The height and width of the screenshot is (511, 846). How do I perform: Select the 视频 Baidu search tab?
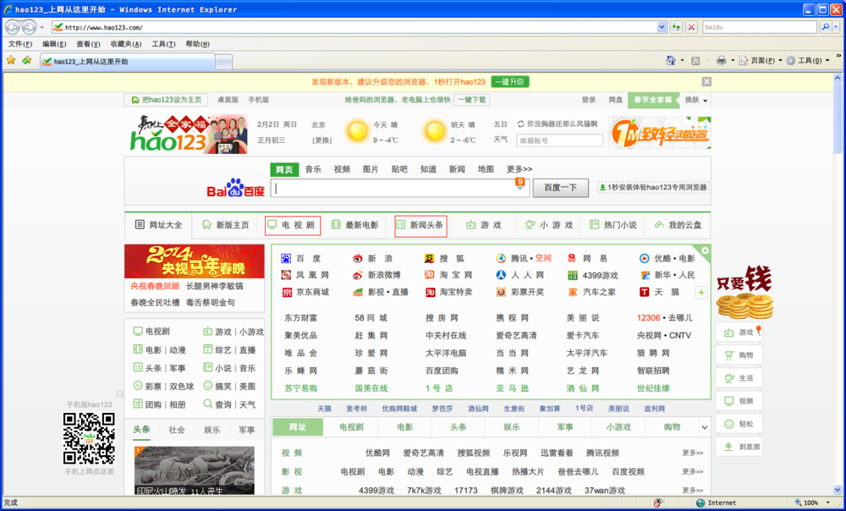(342, 169)
